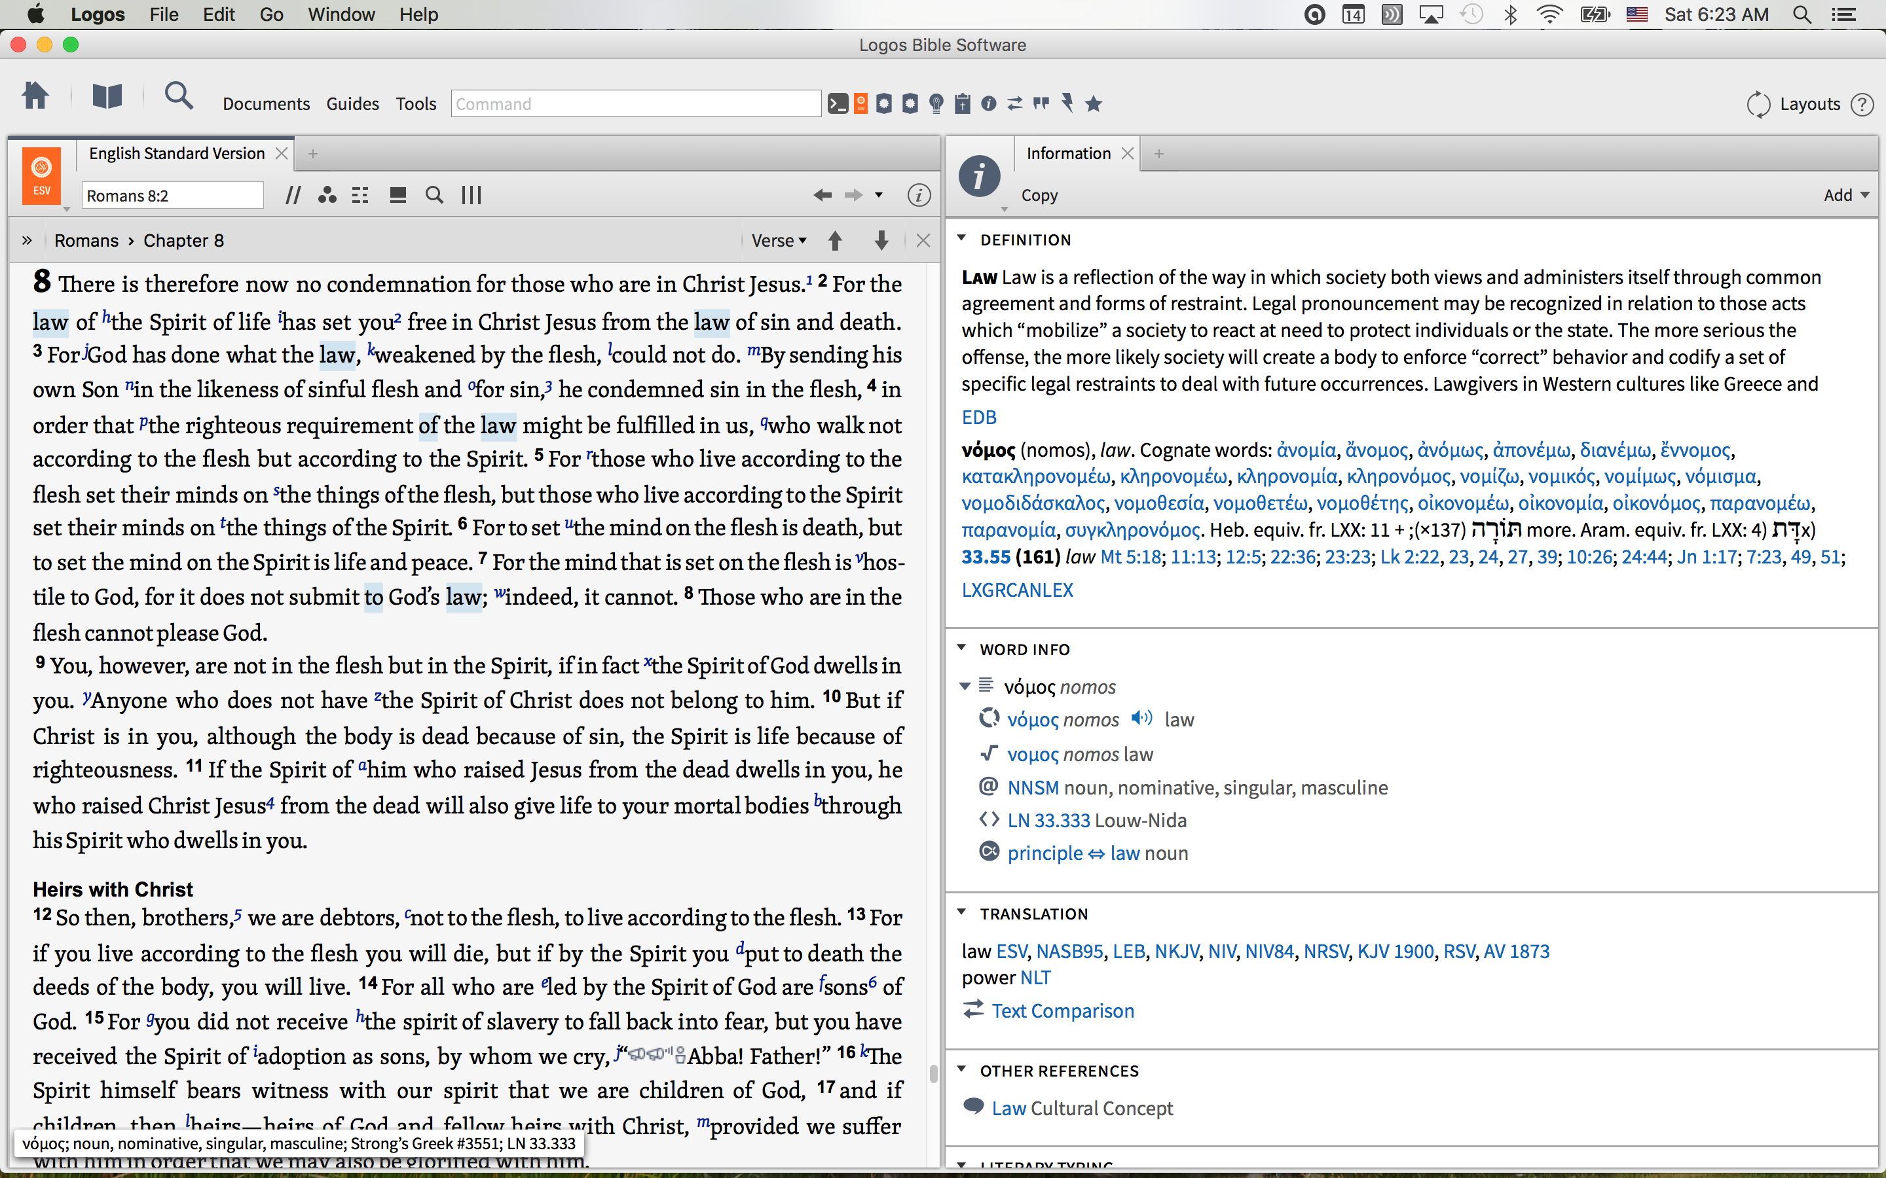Viewport: 1886px width, 1178px height.
Task: Open the Library books icon
Action: tap(107, 96)
